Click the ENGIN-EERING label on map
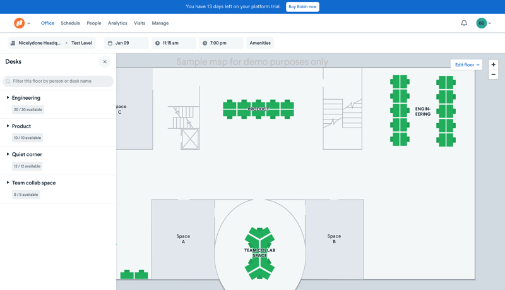This screenshot has width=505, height=290. (x=422, y=111)
